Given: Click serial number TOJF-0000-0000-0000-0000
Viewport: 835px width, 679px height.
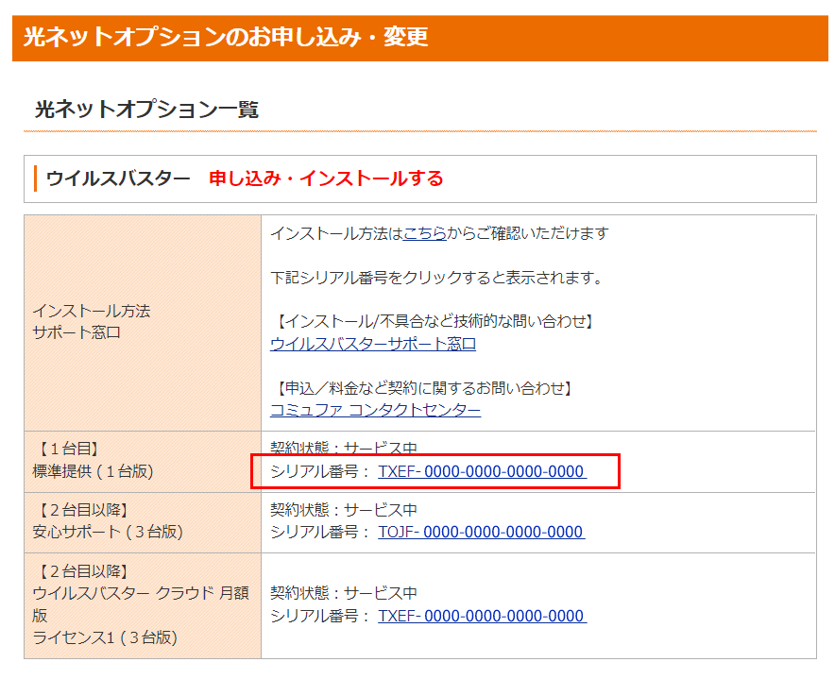Looking at the screenshot, I should click(482, 532).
